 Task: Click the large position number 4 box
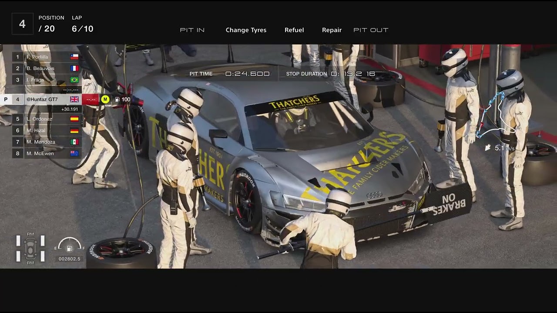click(22, 24)
